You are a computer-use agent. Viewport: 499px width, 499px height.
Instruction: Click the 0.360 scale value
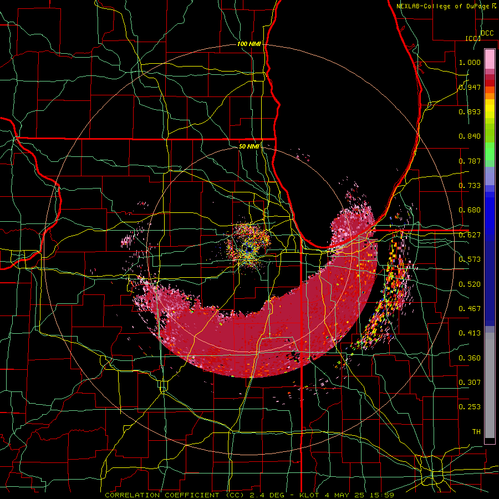[470, 358]
